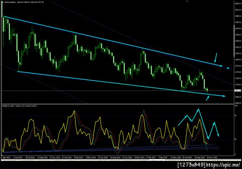Click the 29 Jun 2014 date label
This screenshot has width=242, height=169.
[103, 158]
